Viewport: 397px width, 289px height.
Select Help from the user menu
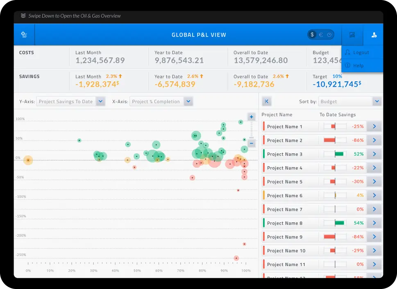tap(358, 66)
